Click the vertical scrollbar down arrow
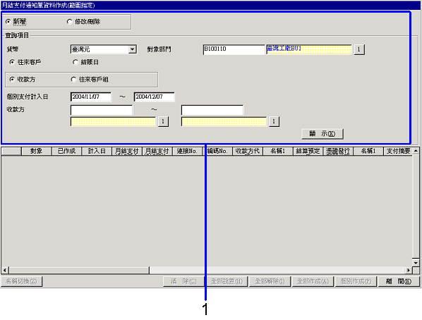This screenshot has width=422, height=320. click(416, 263)
